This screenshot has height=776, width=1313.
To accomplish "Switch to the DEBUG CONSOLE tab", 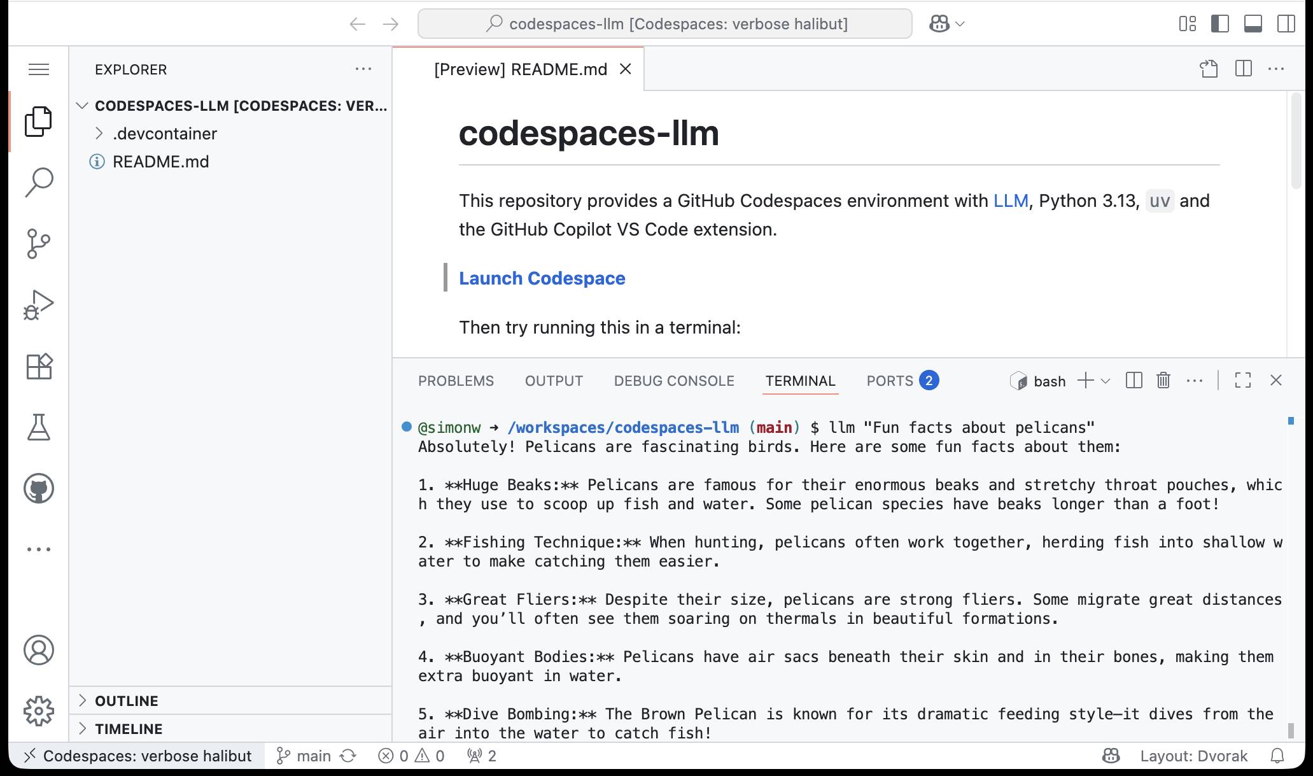I will pyautogui.click(x=674, y=380).
